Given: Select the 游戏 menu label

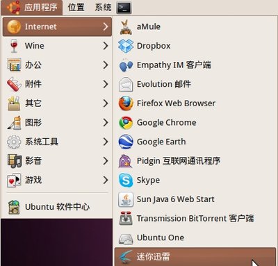Looking at the screenshot, I should point(33,180).
